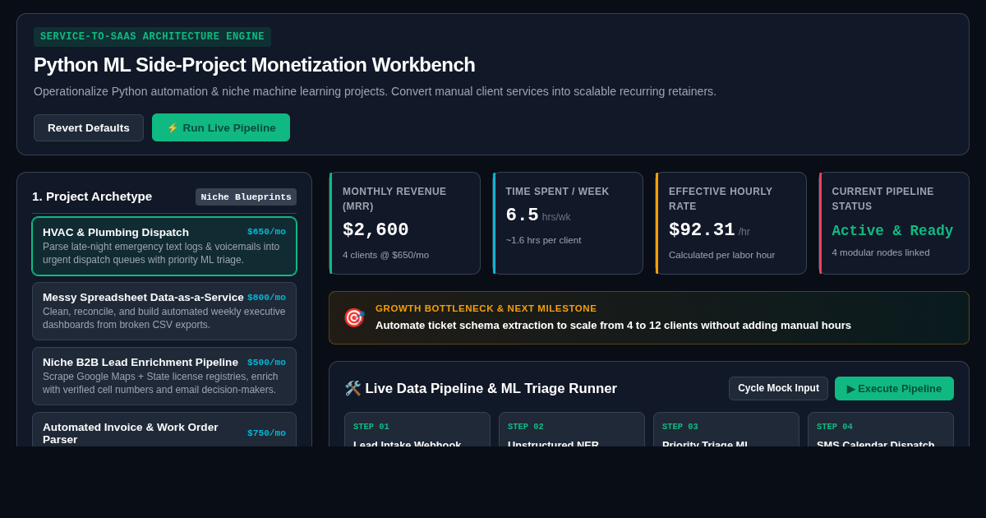
Task: Click the 6.5 hrs/wk time value
Action: click(538, 215)
